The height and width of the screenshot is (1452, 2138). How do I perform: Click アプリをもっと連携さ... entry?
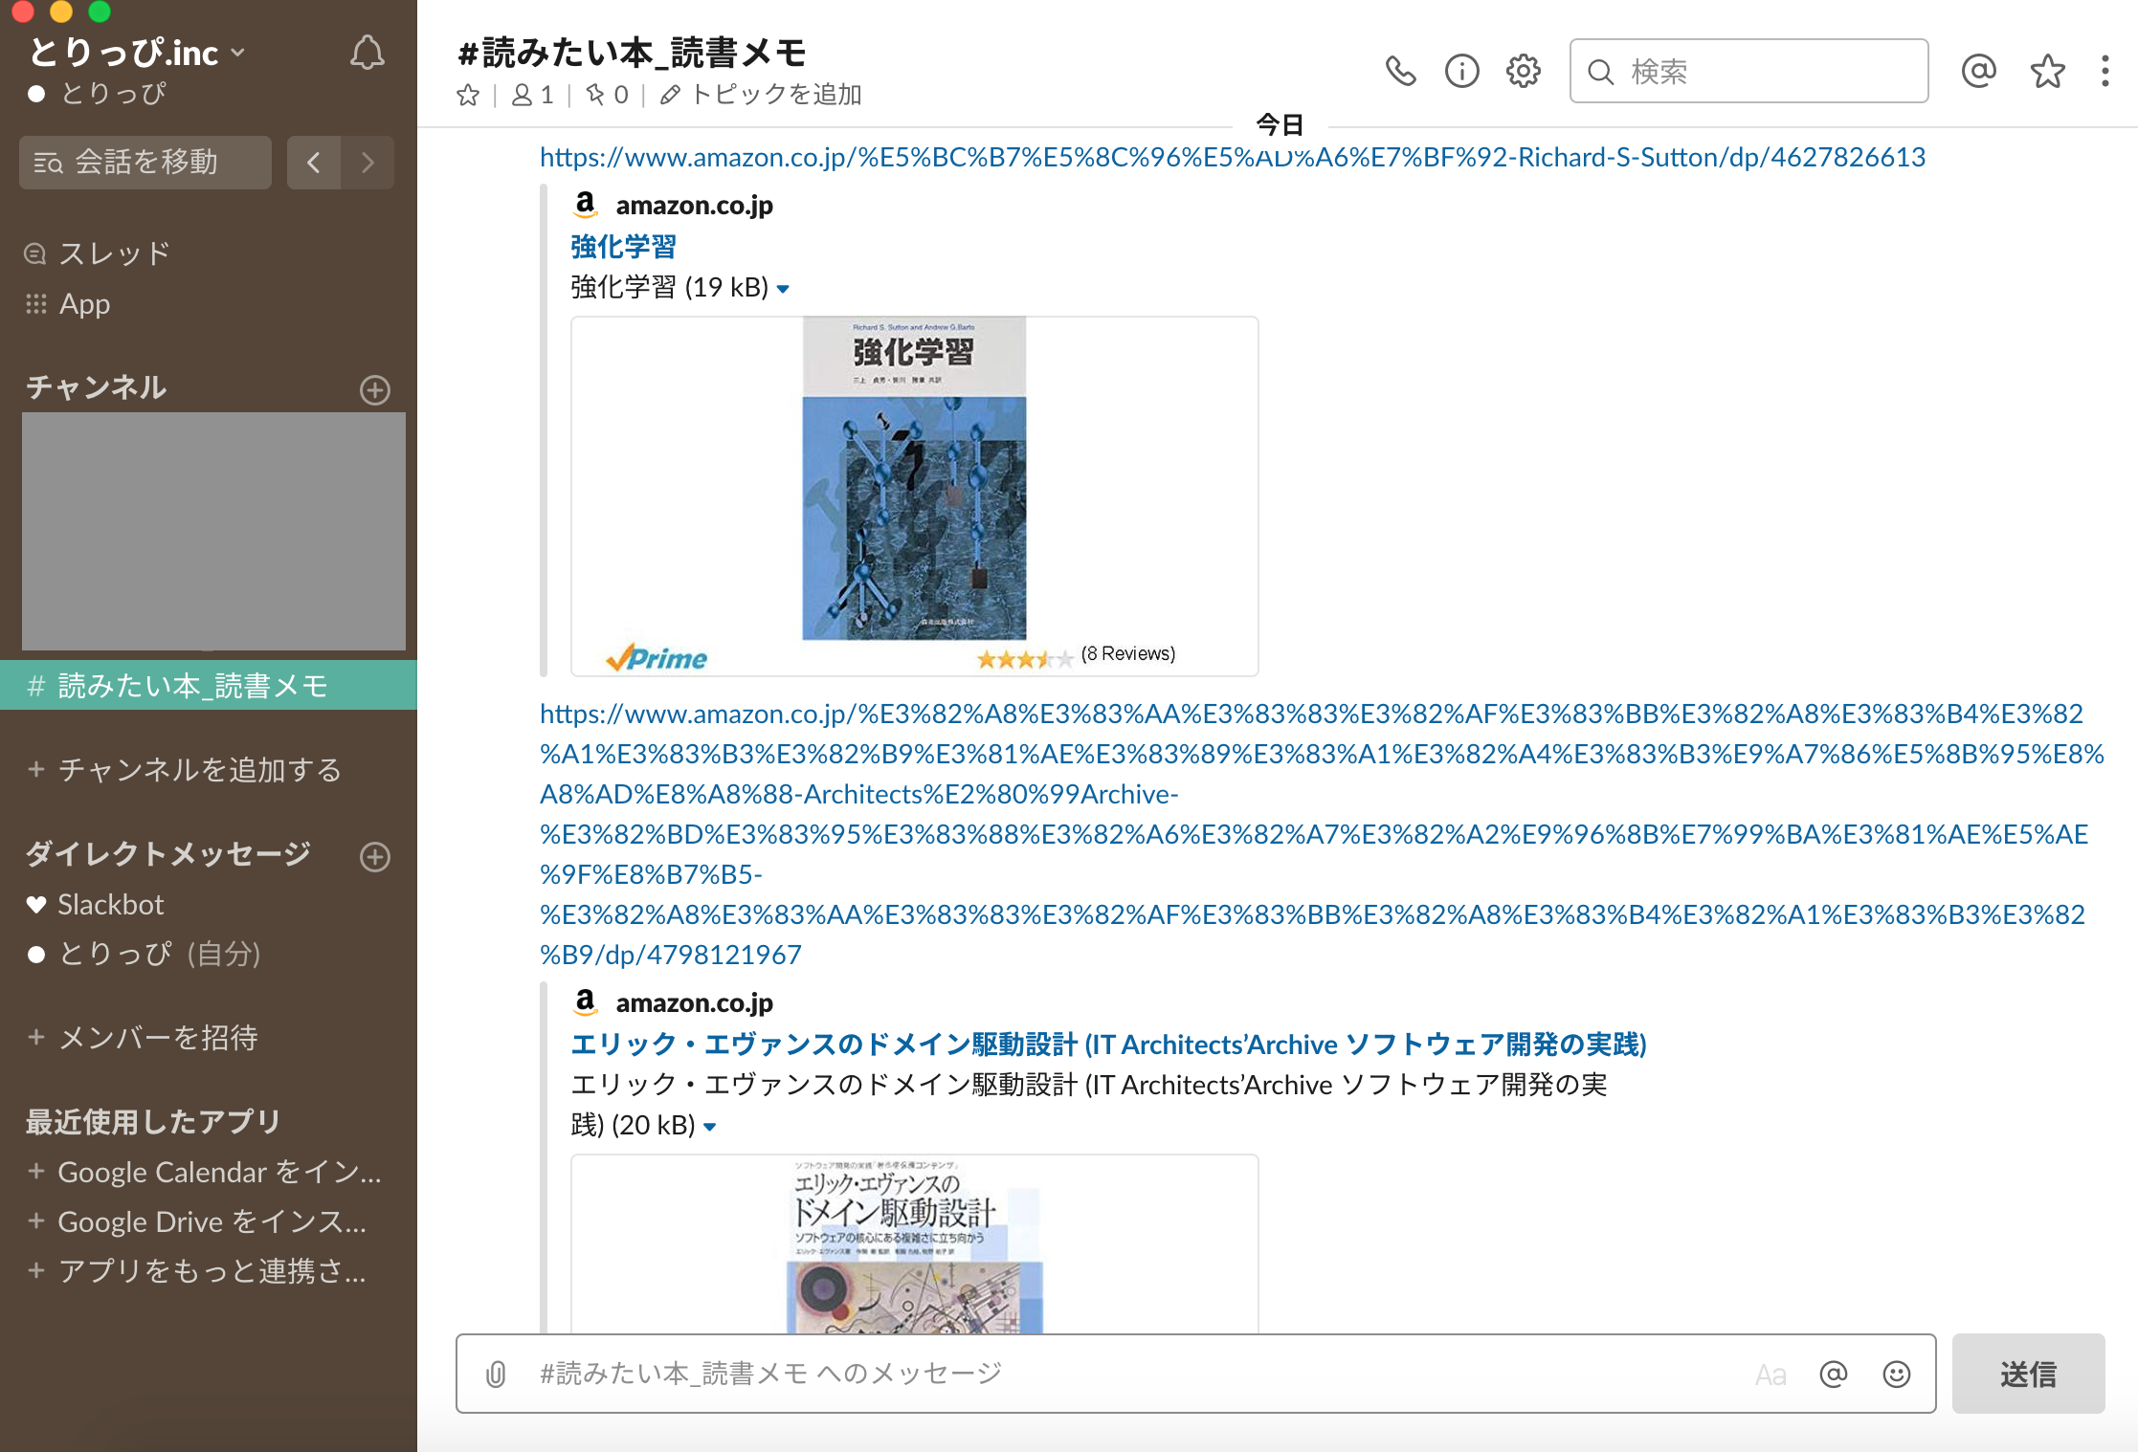[x=197, y=1271]
